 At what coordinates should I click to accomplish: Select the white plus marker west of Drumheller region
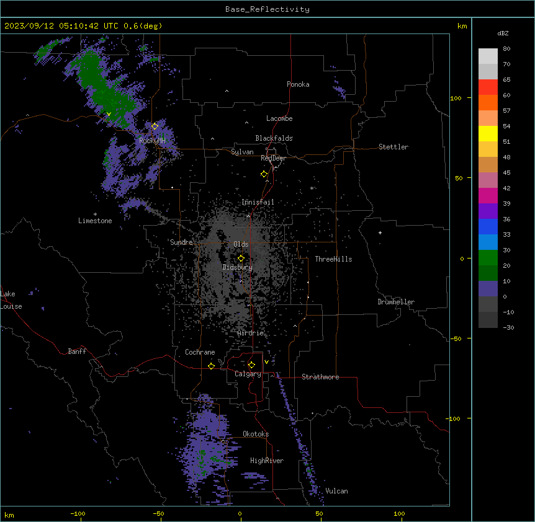pyautogui.click(x=380, y=232)
